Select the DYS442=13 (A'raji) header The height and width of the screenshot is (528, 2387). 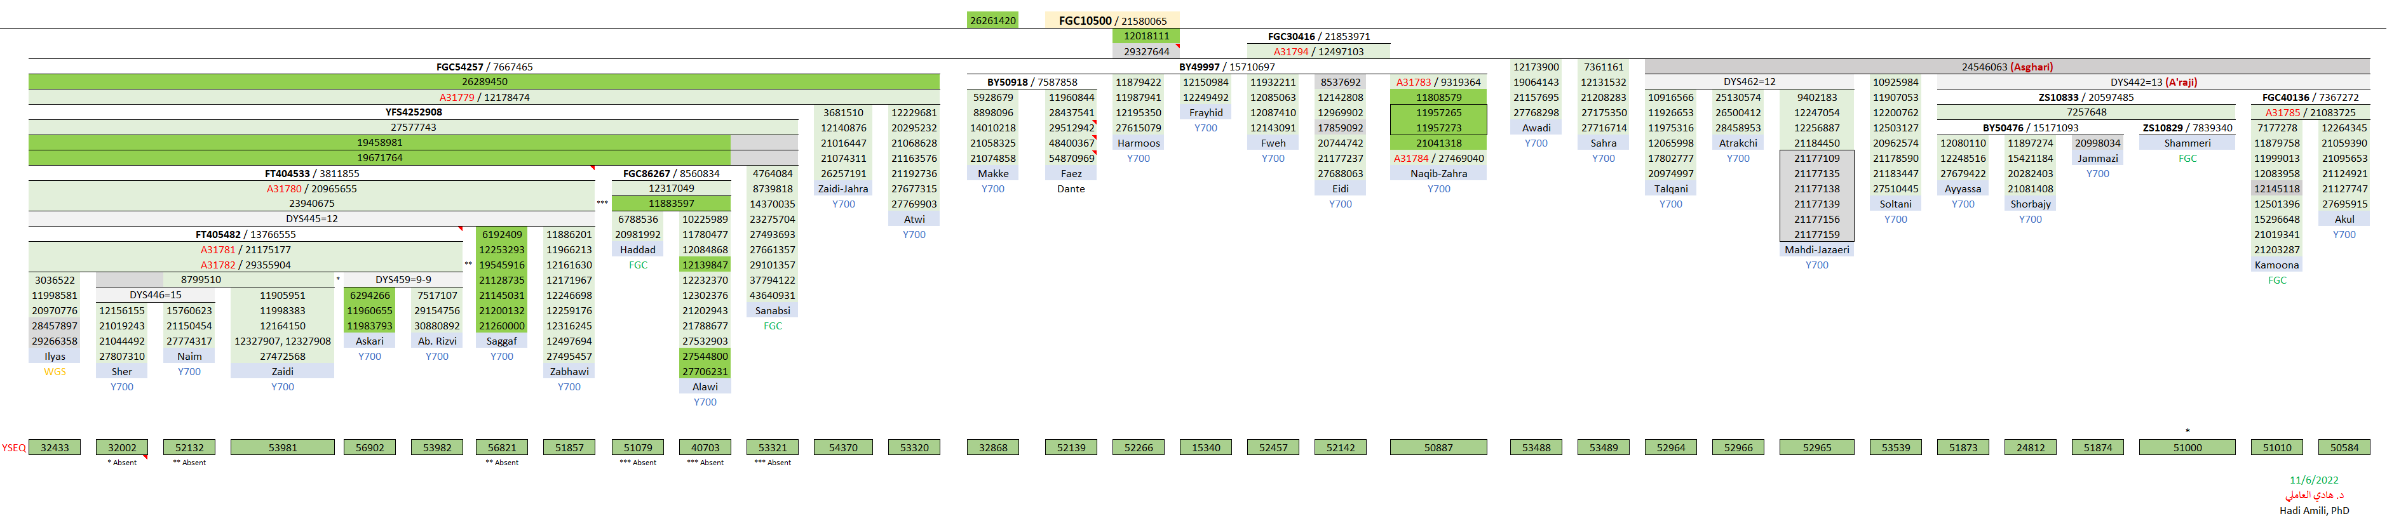pyautogui.click(x=2153, y=82)
